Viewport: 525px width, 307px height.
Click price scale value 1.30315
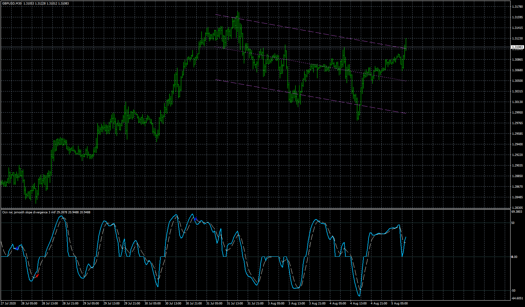tap(517, 91)
